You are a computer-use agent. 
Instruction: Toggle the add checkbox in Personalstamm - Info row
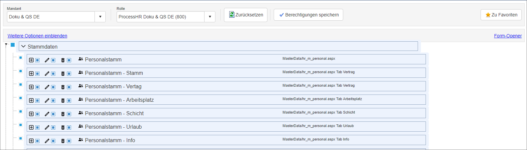(x=38, y=141)
